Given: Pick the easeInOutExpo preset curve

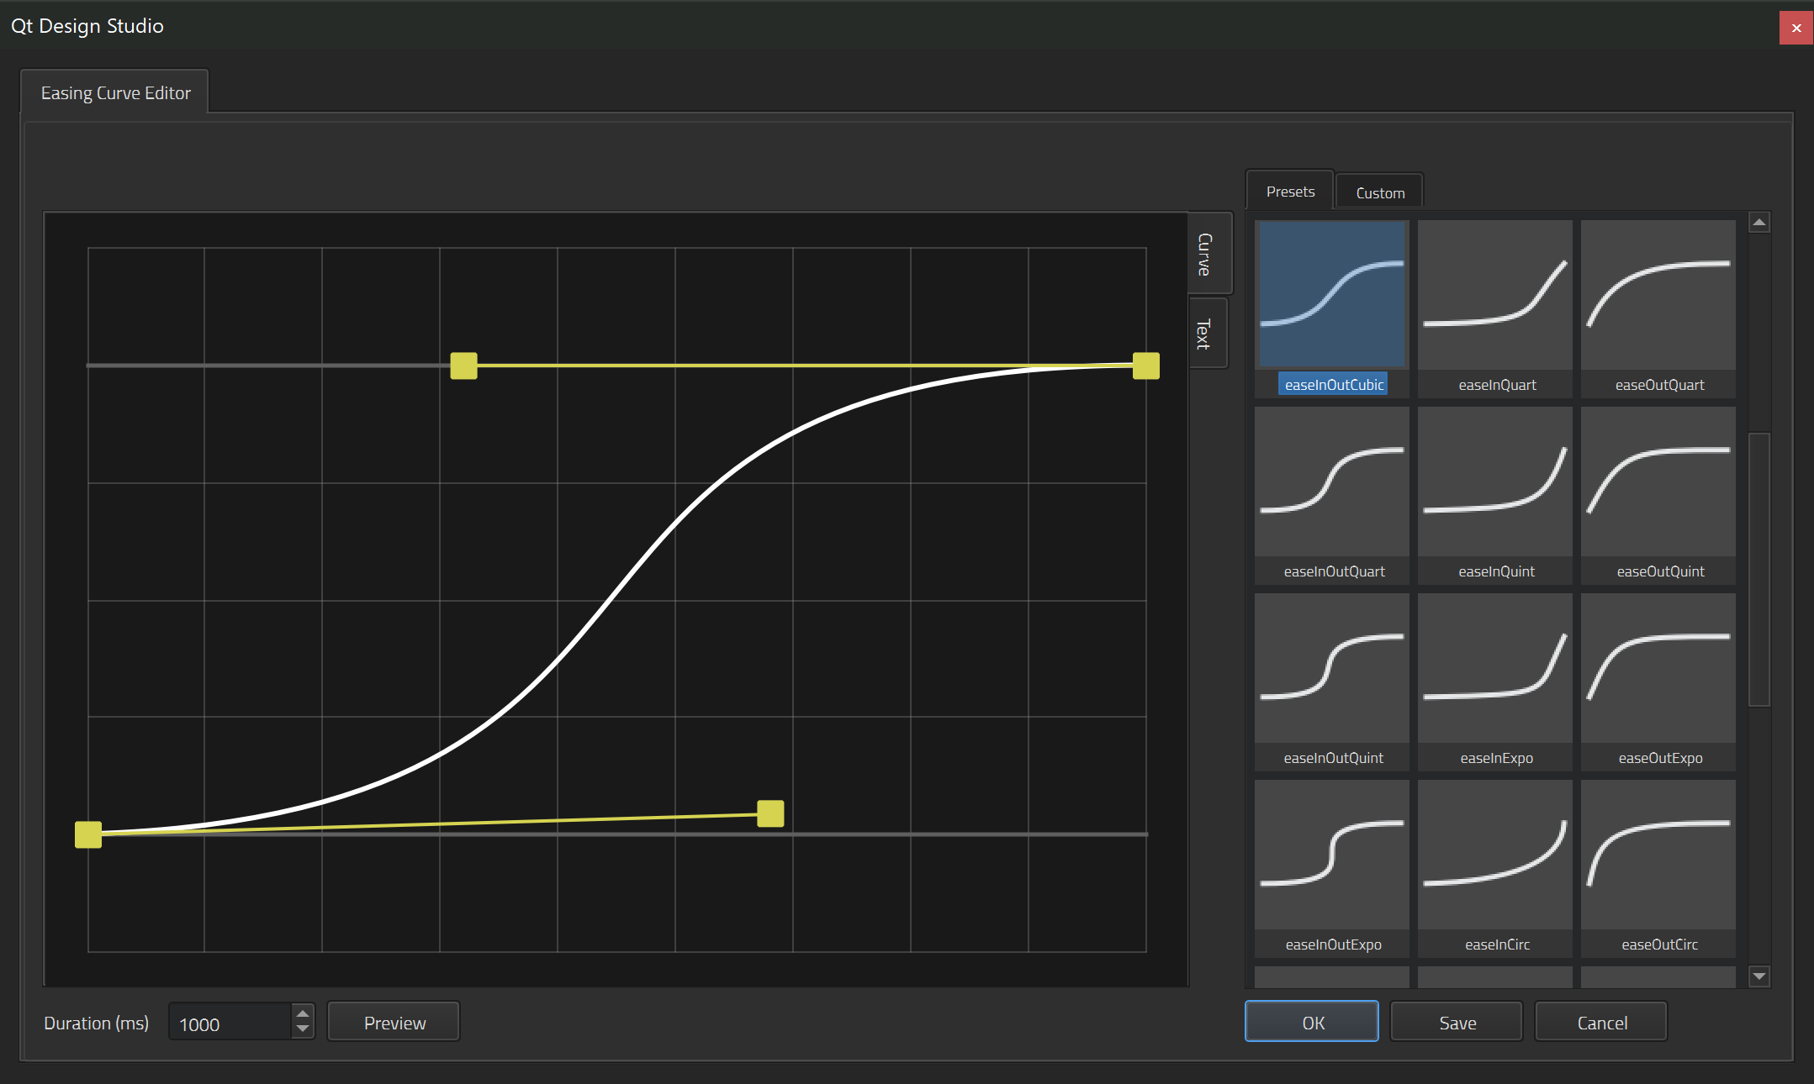Looking at the screenshot, I should pos(1331,855).
